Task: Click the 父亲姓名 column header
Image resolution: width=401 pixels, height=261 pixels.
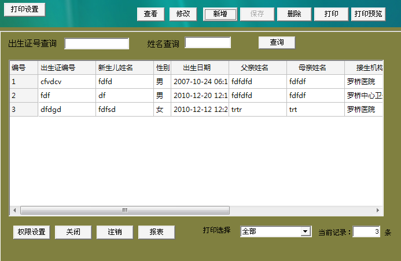Action: (257, 68)
